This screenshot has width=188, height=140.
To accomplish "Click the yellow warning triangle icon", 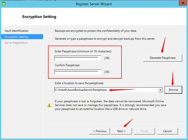I will 49,105.
